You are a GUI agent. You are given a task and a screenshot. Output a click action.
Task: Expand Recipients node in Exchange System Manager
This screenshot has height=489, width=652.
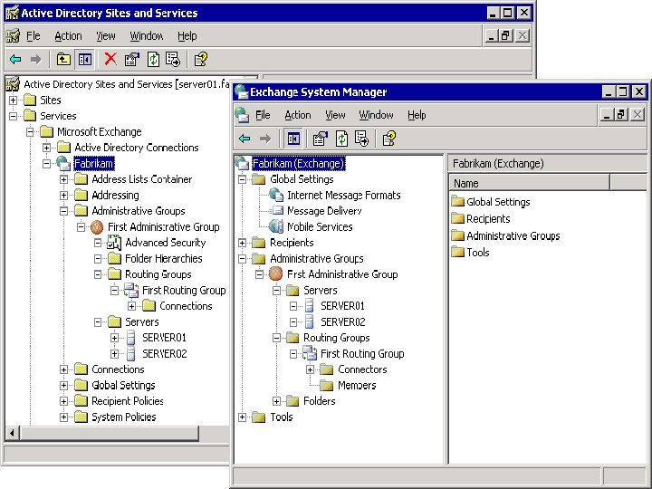tap(243, 243)
